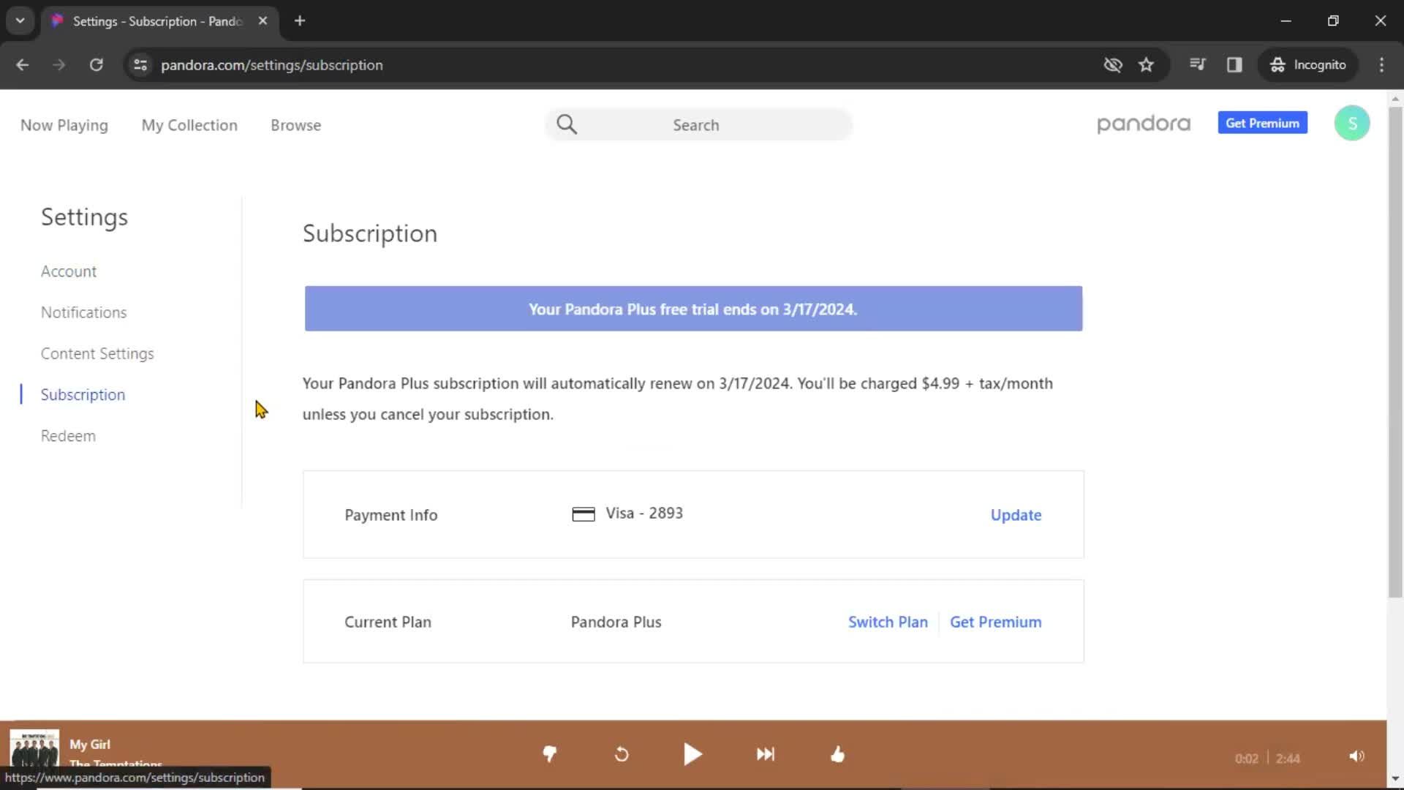Click the Subscription page heading
1404x790 pixels.
[x=370, y=233]
